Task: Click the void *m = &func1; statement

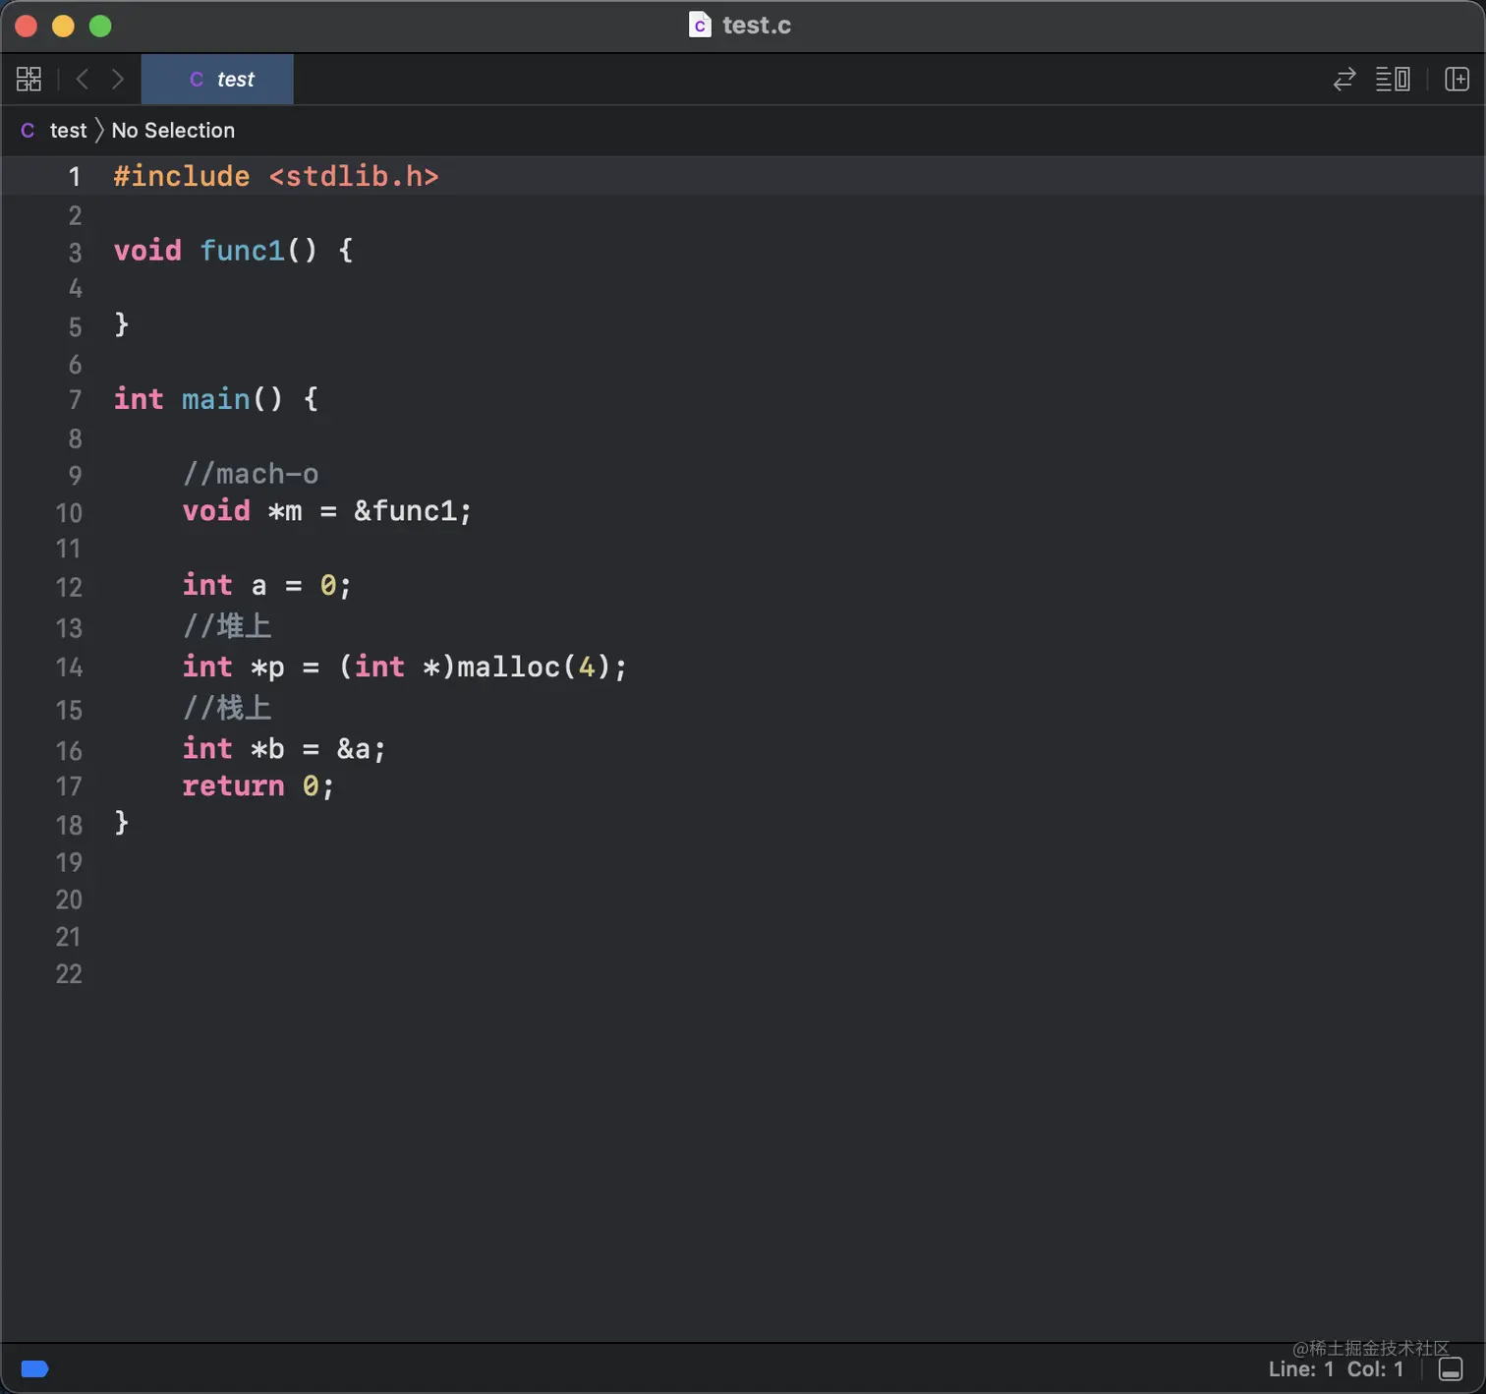Action: (327, 511)
